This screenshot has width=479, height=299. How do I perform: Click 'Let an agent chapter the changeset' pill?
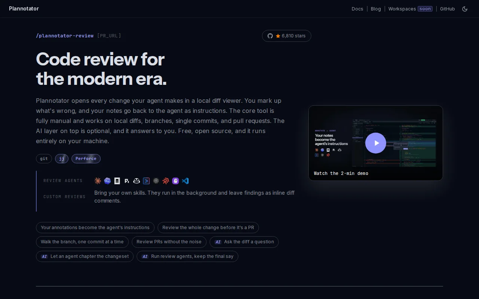coord(85,256)
